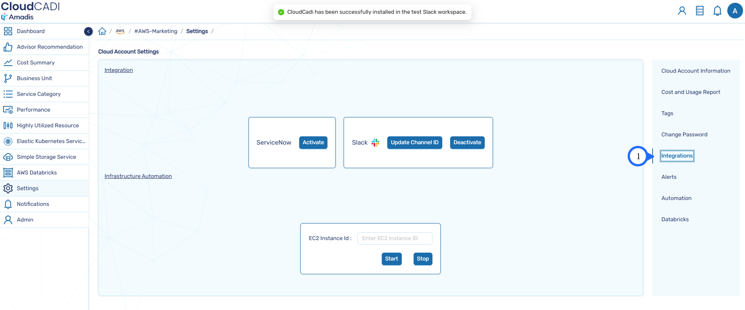The width and height of the screenshot is (745, 310).
Task: Click the EC2 Instance ID input field
Action: [x=394, y=238]
